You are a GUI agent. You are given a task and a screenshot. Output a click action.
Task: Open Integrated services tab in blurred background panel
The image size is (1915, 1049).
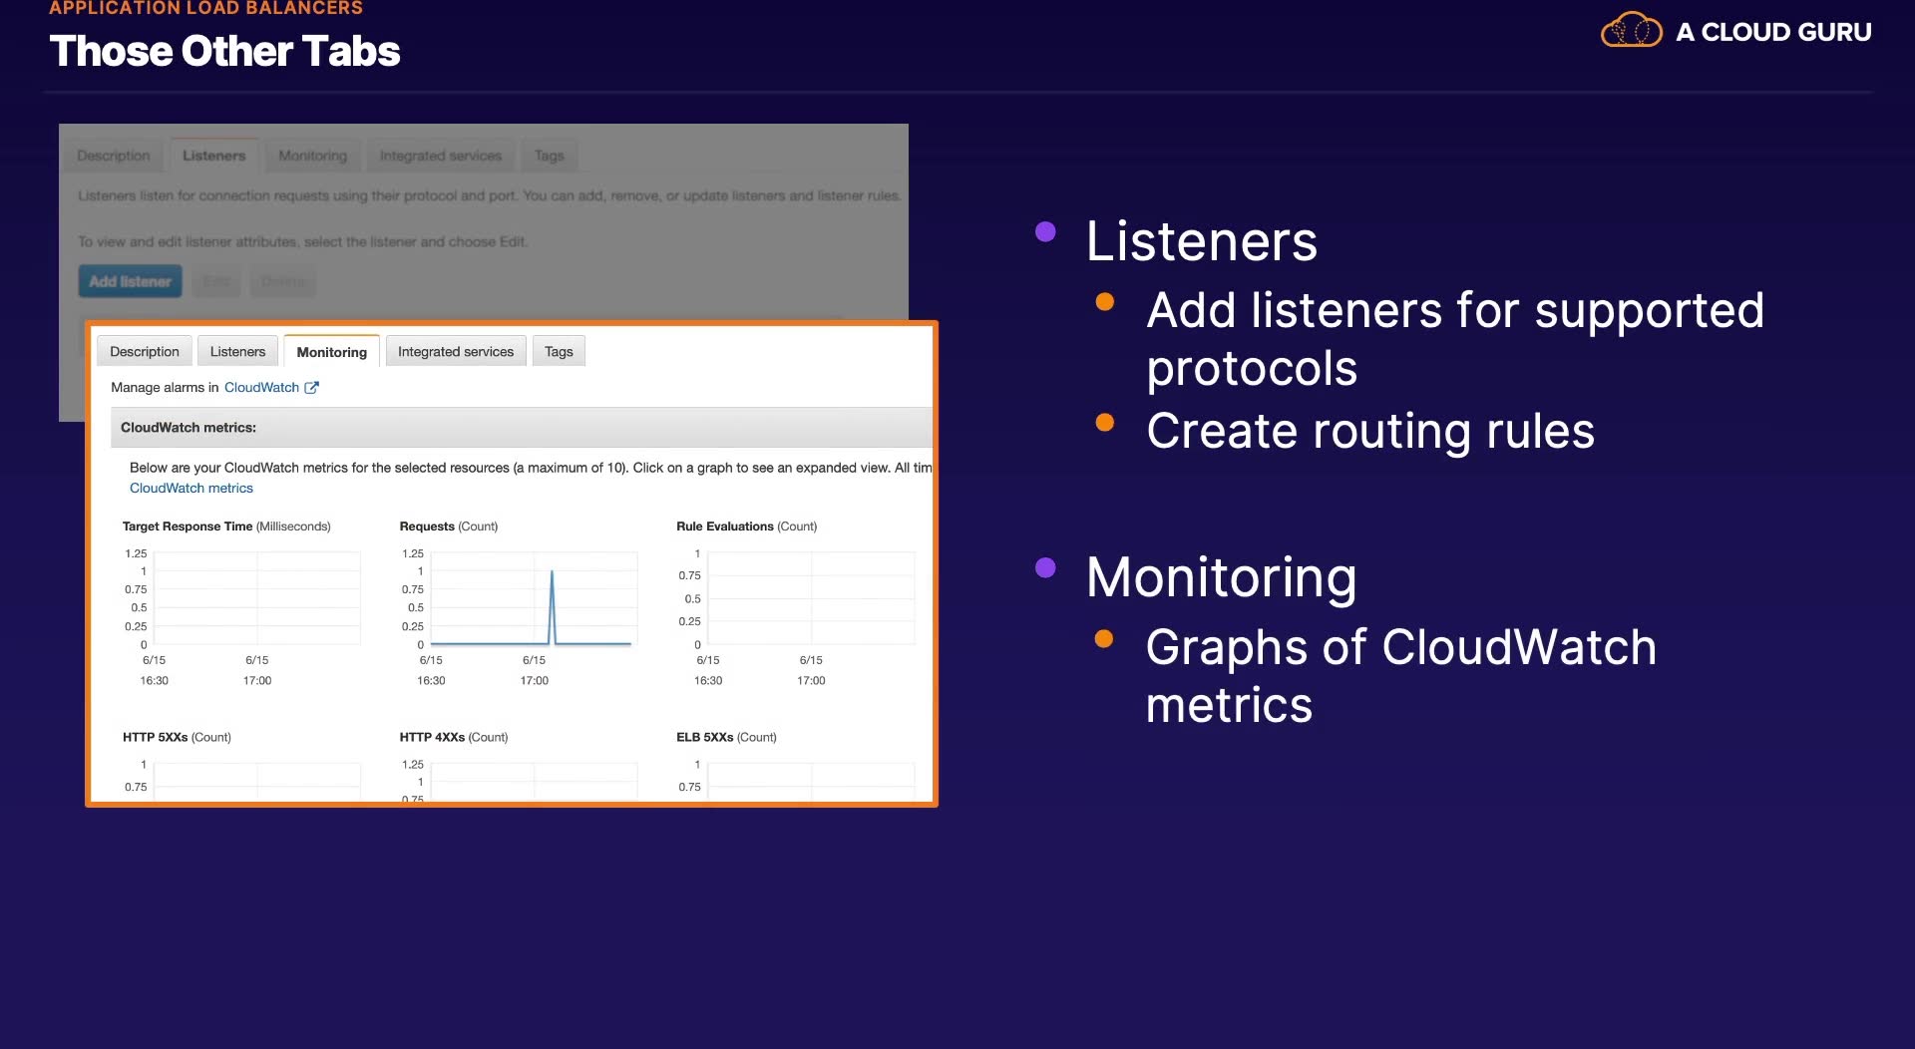coord(441,156)
